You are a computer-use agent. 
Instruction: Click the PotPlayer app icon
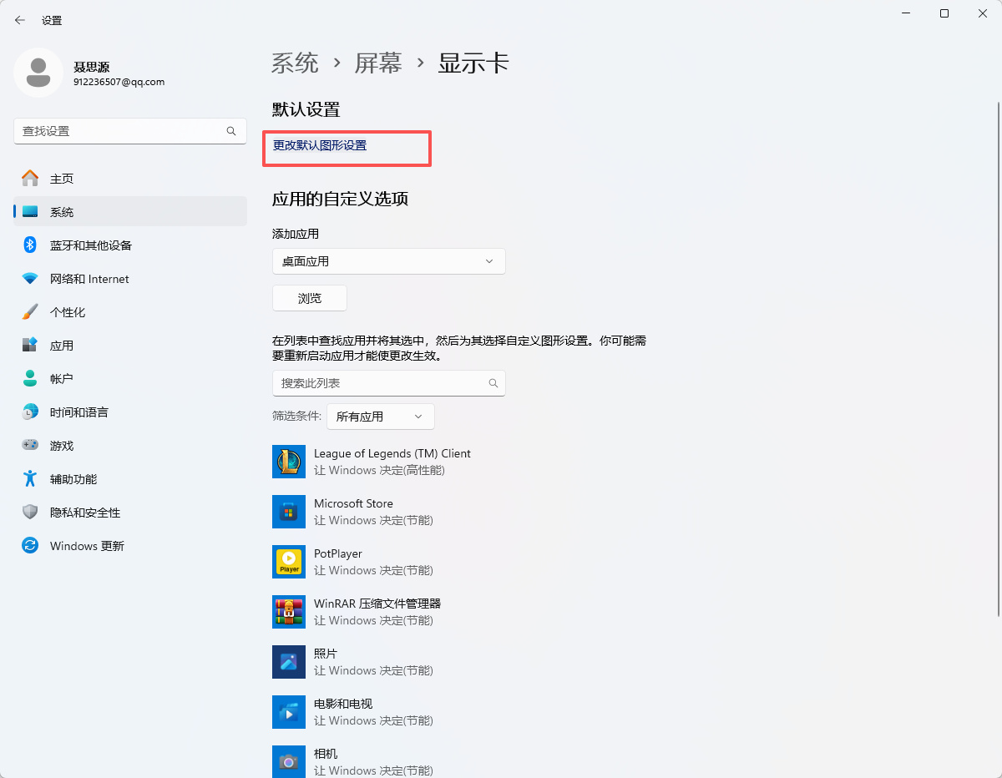point(289,562)
